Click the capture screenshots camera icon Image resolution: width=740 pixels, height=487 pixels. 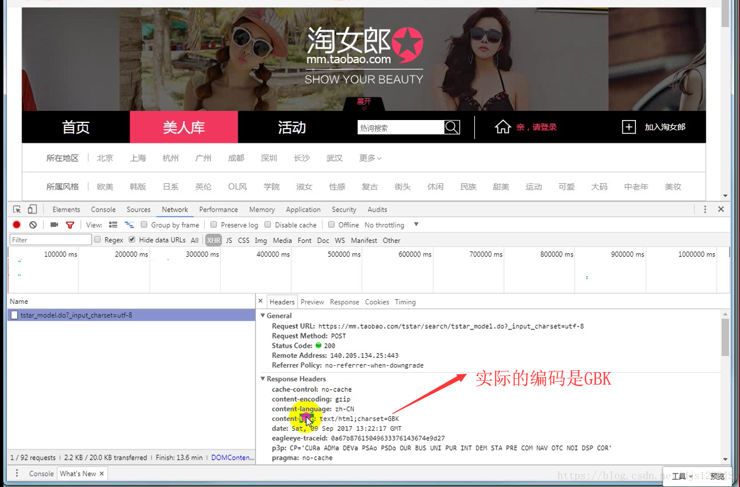54,225
